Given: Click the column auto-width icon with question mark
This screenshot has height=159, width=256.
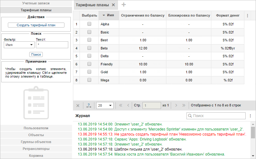Looking at the screenshot, I should [x=88, y=105].
